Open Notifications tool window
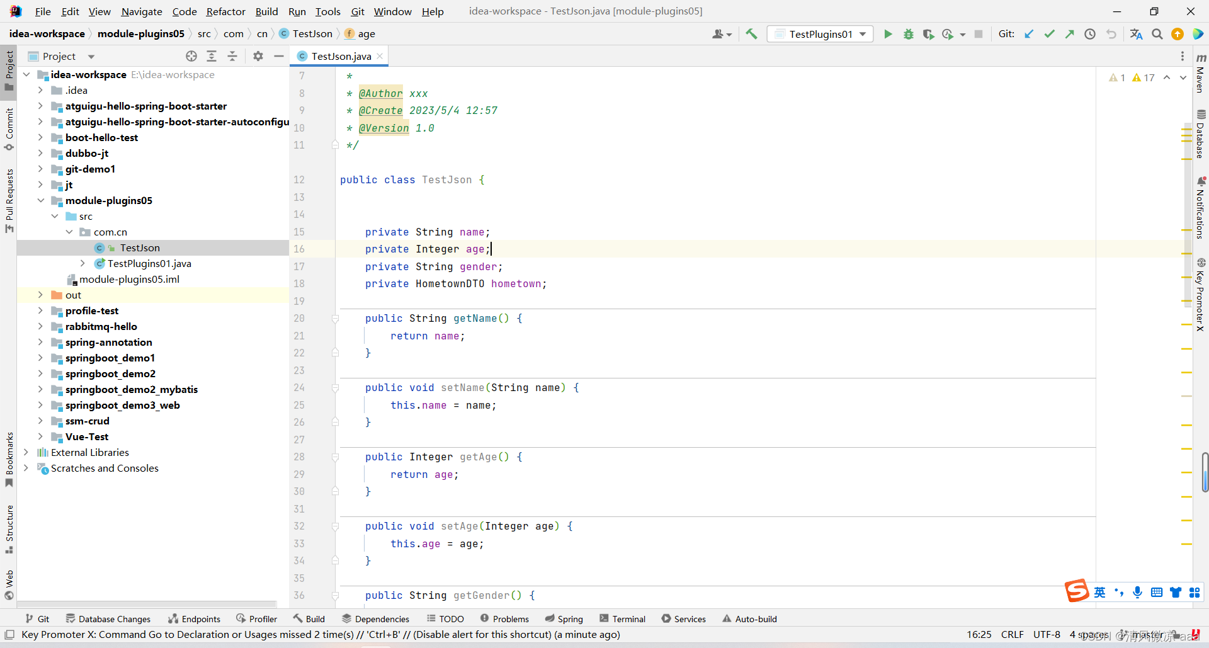1209x648 pixels. [x=1201, y=208]
